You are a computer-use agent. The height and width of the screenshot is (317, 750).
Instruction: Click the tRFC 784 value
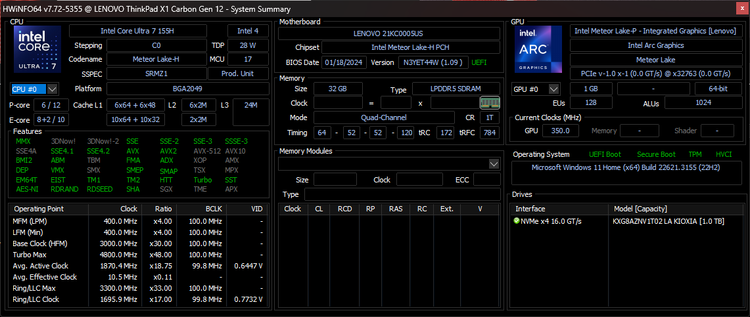[489, 133]
